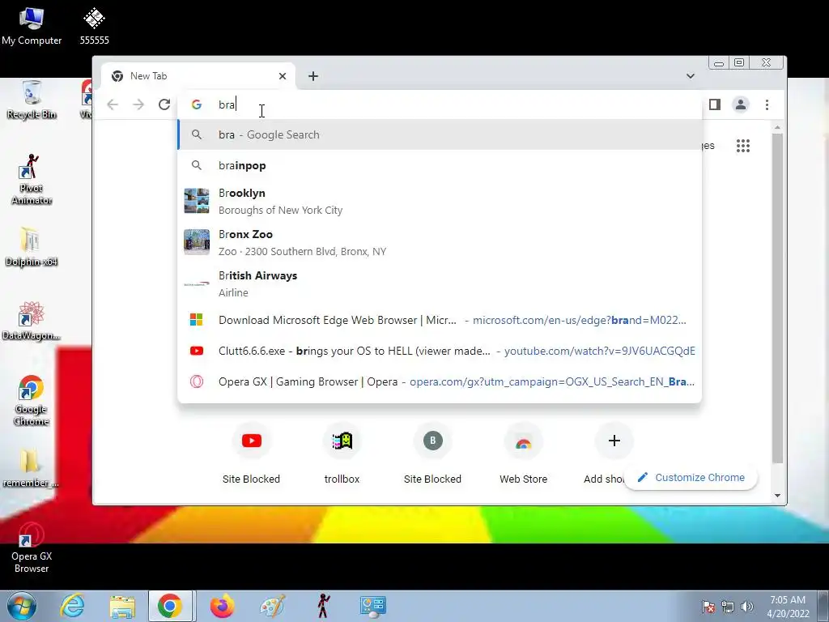This screenshot has width=829, height=622.
Task: Open the Clutt6.6.6.exe YouTube suggestion
Action: coord(440,351)
